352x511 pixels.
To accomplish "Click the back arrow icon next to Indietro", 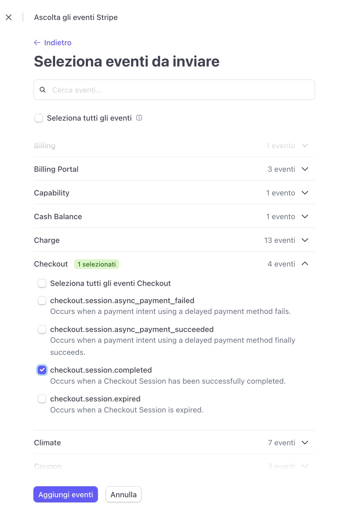I will pyautogui.click(x=37, y=43).
